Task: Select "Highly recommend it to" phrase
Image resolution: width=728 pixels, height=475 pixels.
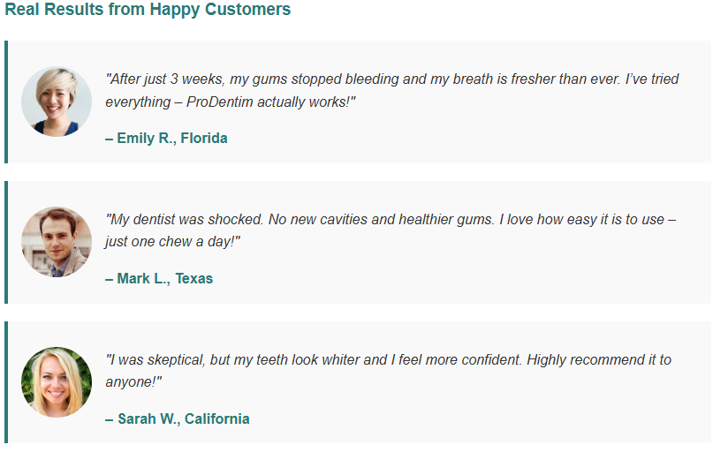Action: point(599,360)
